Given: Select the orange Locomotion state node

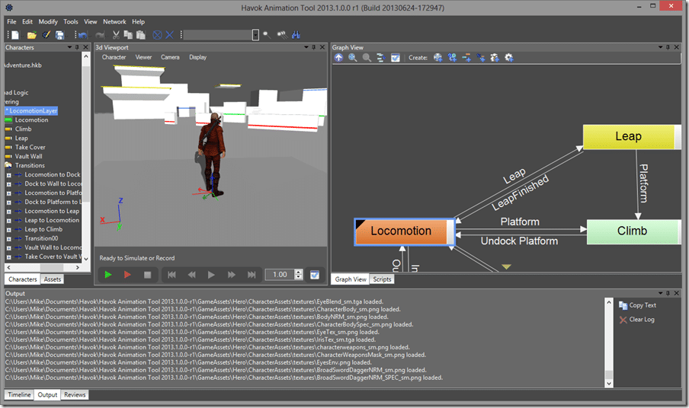Looking at the screenshot, I should [x=405, y=231].
